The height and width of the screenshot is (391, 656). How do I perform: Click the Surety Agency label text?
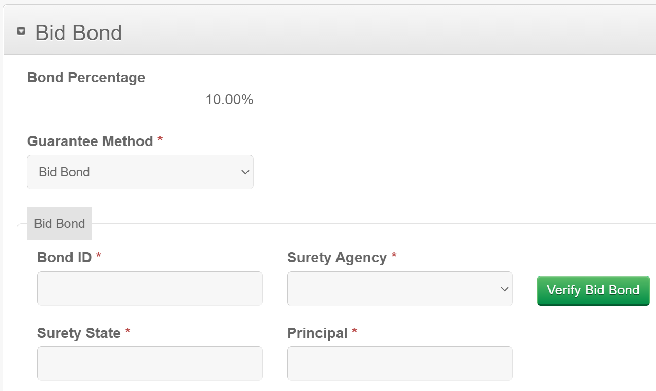click(336, 258)
